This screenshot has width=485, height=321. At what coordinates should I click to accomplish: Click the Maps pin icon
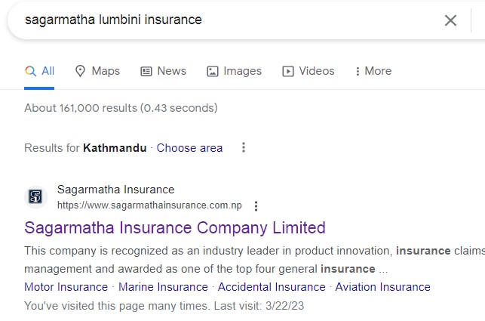coord(80,71)
